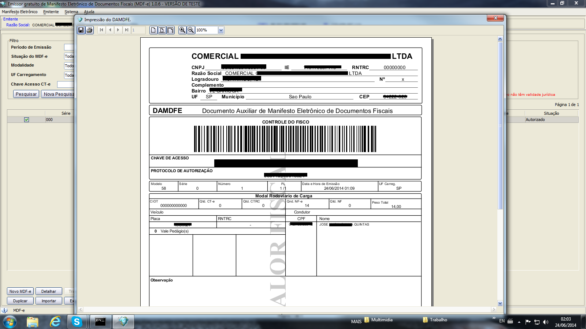Image resolution: width=586 pixels, height=329 pixels.
Task: Save the DAMDFE with the floppy disk icon
Action: (x=81, y=30)
